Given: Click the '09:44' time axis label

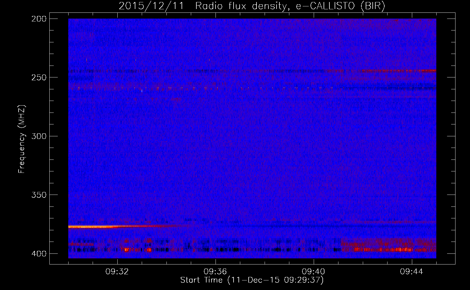Looking at the screenshot, I should pyautogui.click(x=412, y=272).
